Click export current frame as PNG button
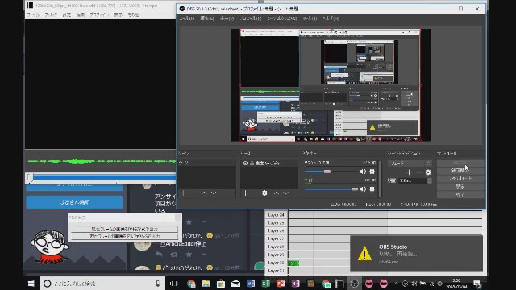This screenshot has width=516, height=290. 125,229
